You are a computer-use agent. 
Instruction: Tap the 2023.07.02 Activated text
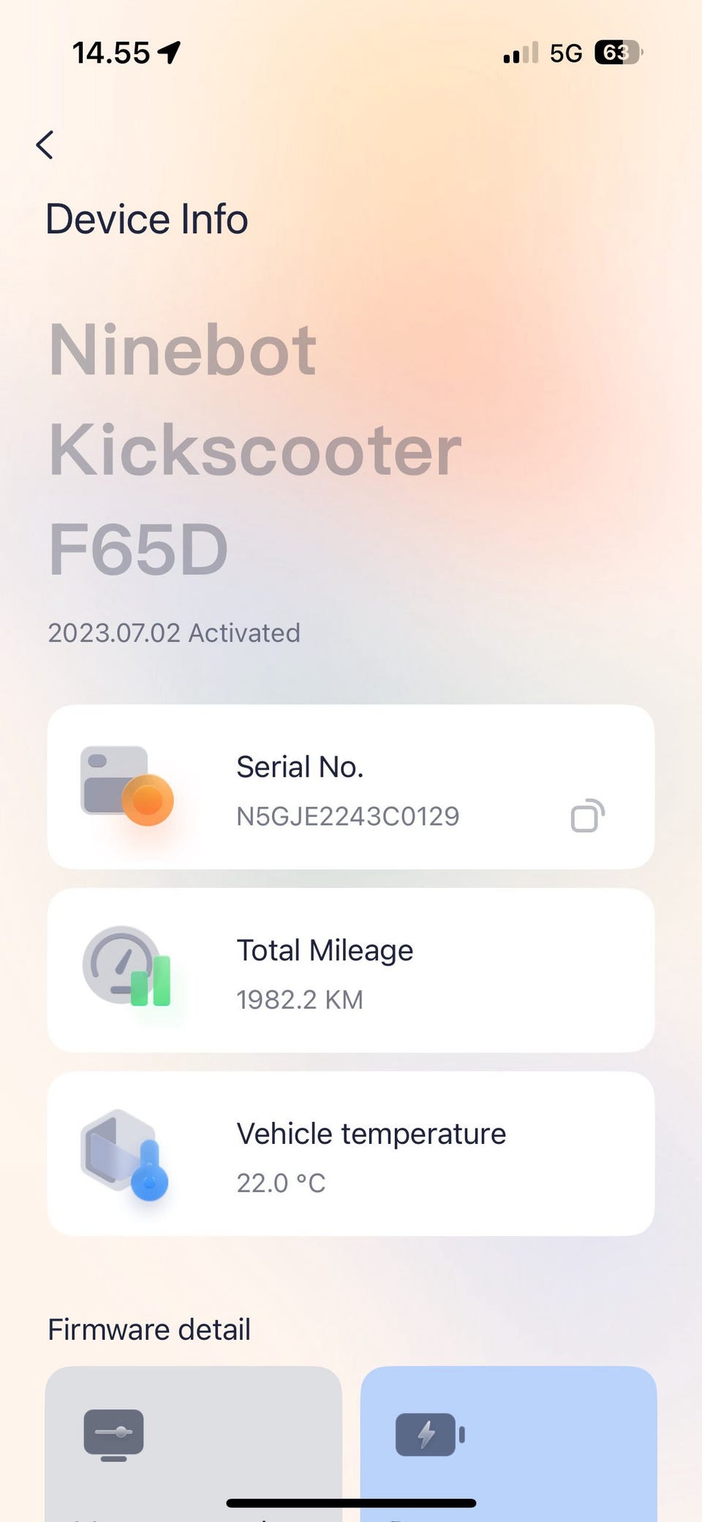click(x=174, y=633)
